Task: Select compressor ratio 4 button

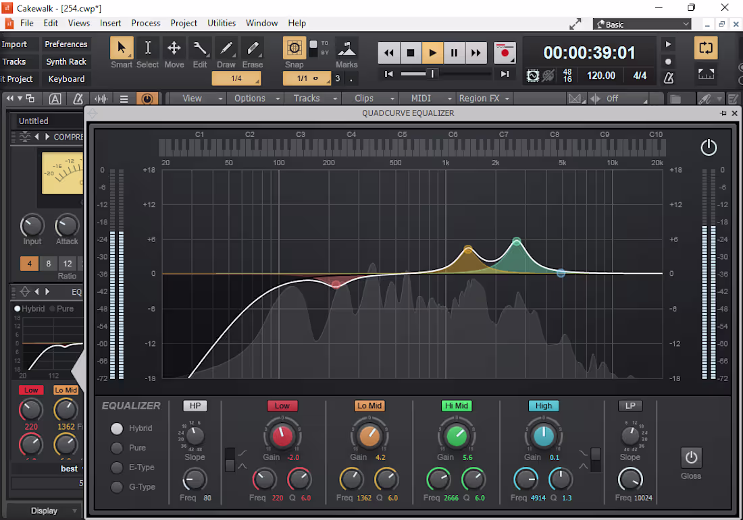Action: (29, 264)
